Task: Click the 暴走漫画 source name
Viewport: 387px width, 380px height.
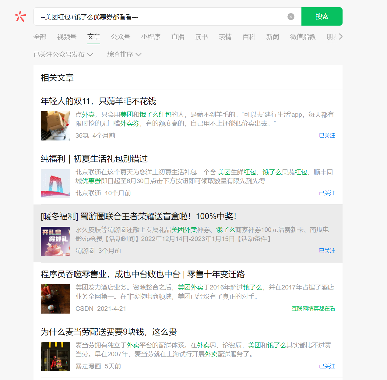Action: pos(88,366)
